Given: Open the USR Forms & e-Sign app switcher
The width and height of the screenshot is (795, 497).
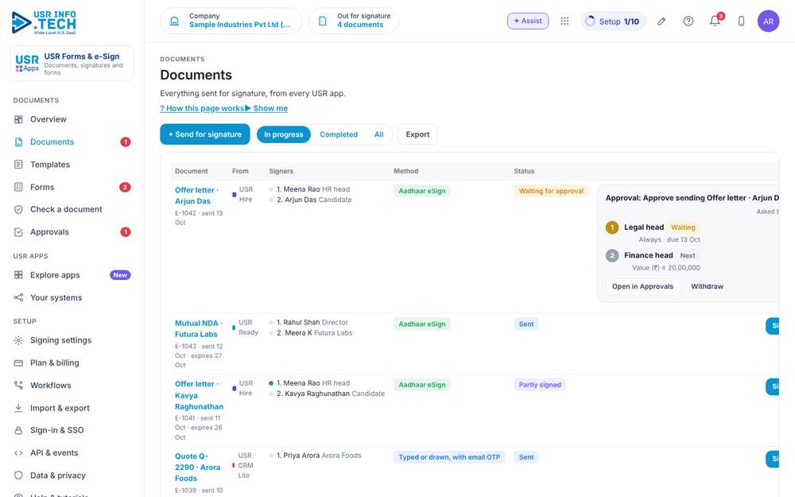Looking at the screenshot, I should pos(72,64).
